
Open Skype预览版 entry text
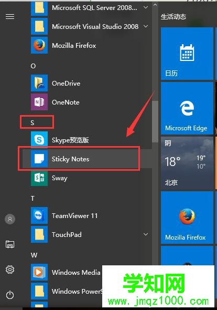pos(70,140)
